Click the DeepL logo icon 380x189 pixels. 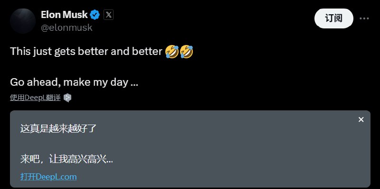(x=67, y=98)
